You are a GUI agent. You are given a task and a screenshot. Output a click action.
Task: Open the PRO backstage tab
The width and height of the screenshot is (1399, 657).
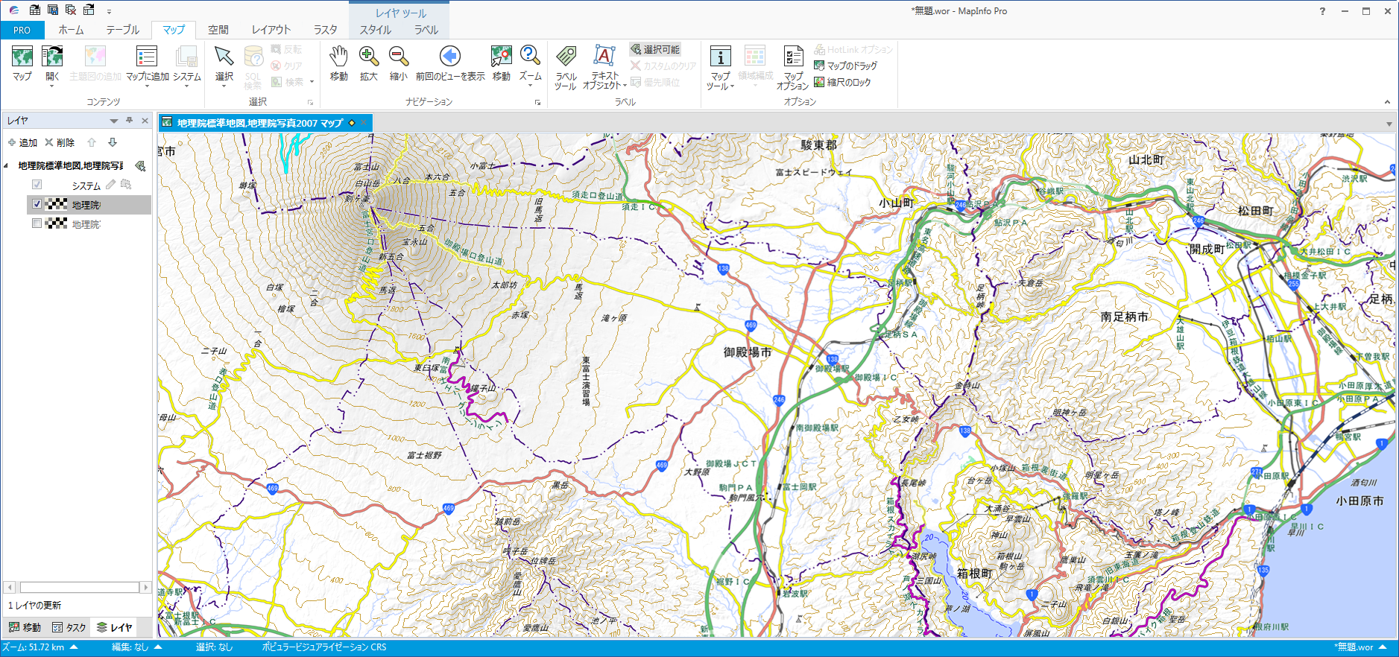pyautogui.click(x=22, y=30)
